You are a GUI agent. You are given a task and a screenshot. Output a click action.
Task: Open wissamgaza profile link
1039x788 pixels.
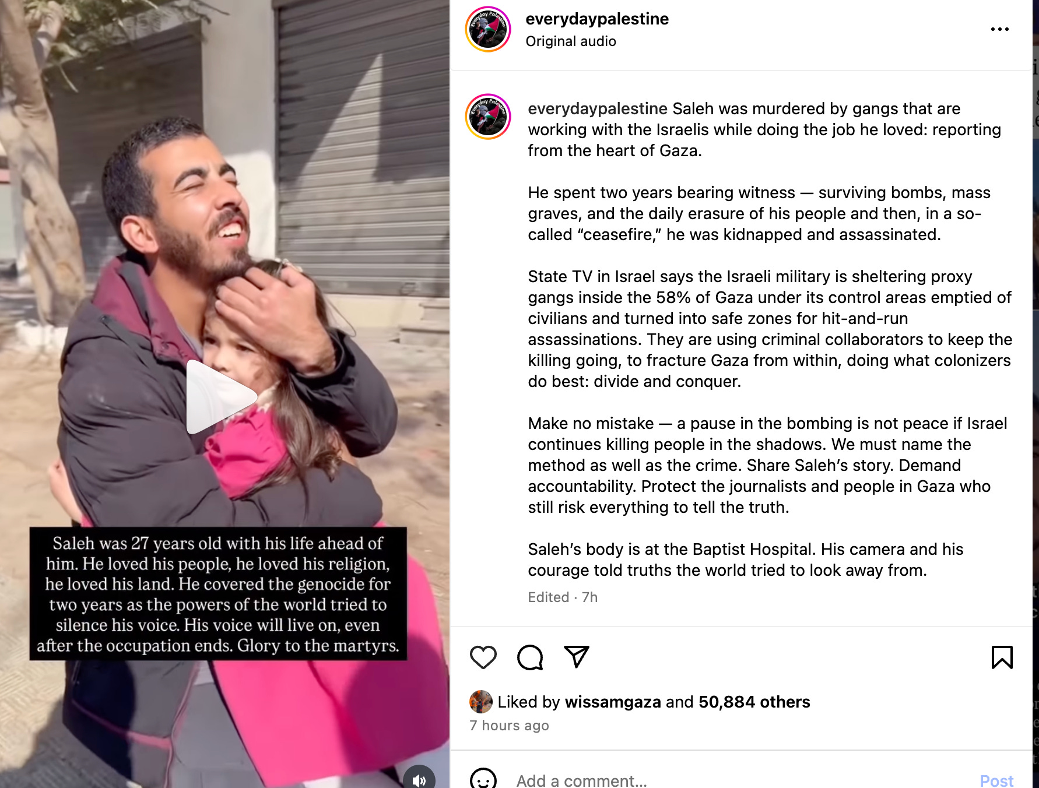coord(613,702)
